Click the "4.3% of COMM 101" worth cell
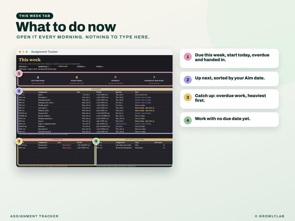295x221 pixels. click(x=103, y=116)
